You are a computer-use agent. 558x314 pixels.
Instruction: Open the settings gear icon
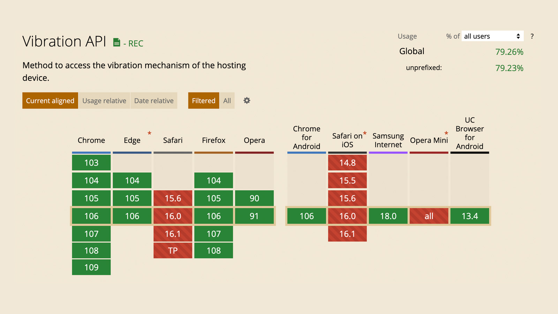coord(247,100)
